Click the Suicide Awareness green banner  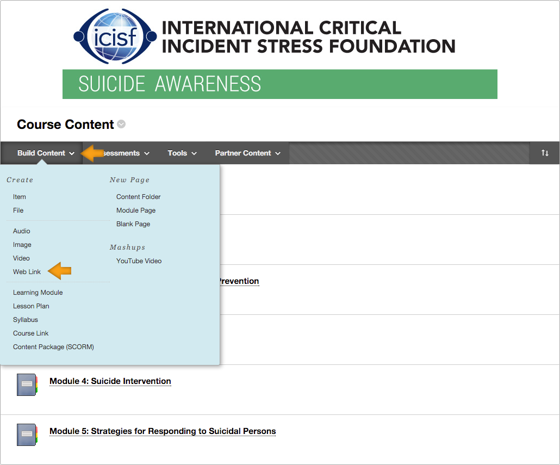(x=279, y=84)
